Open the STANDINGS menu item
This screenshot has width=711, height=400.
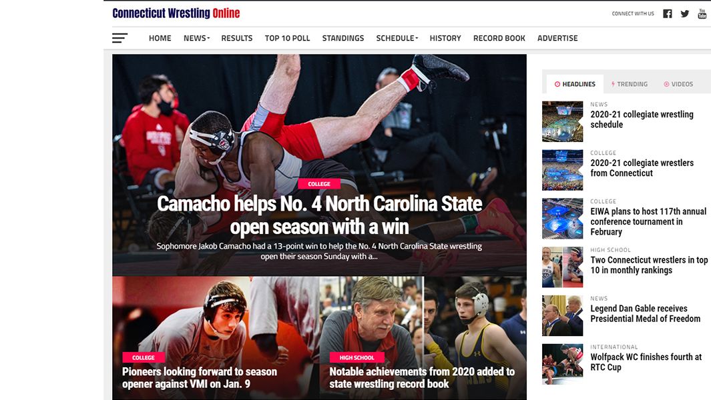tap(342, 38)
